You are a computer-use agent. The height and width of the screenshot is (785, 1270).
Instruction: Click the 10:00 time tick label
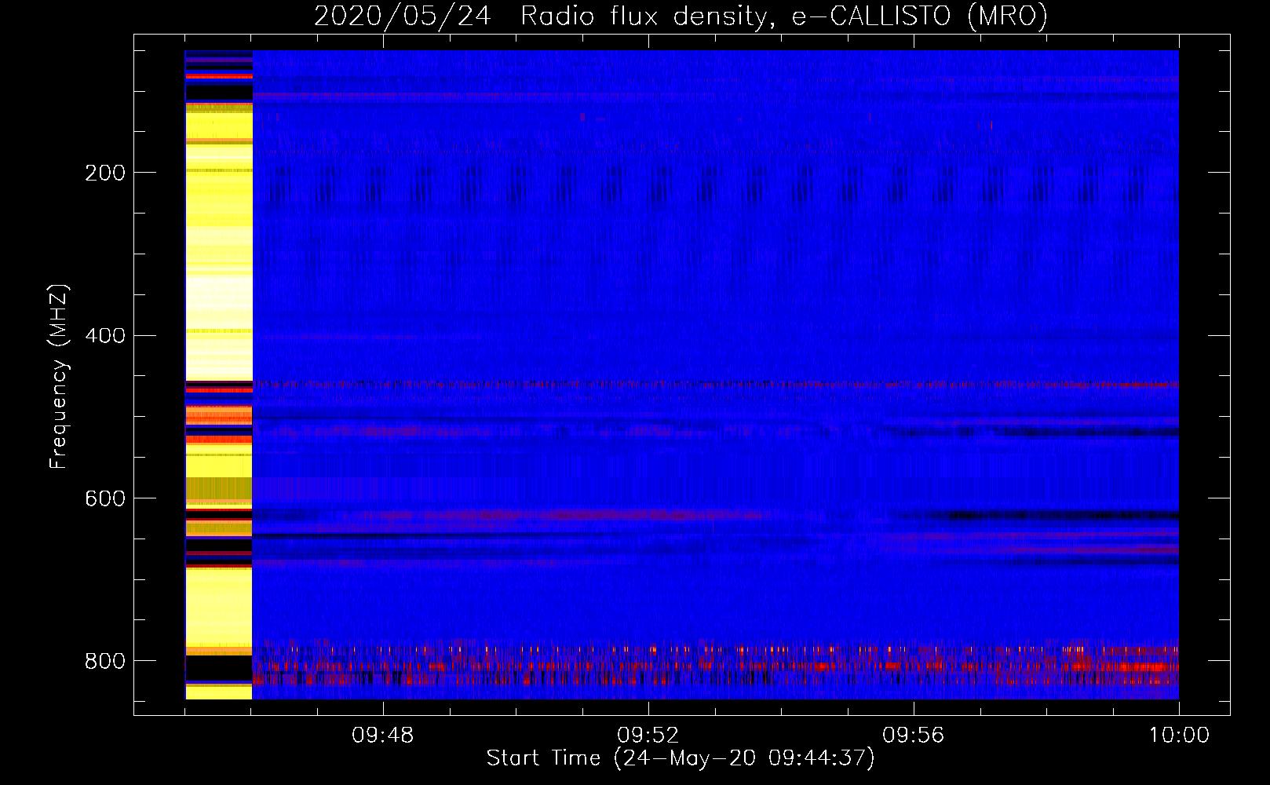(x=1179, y=736)
